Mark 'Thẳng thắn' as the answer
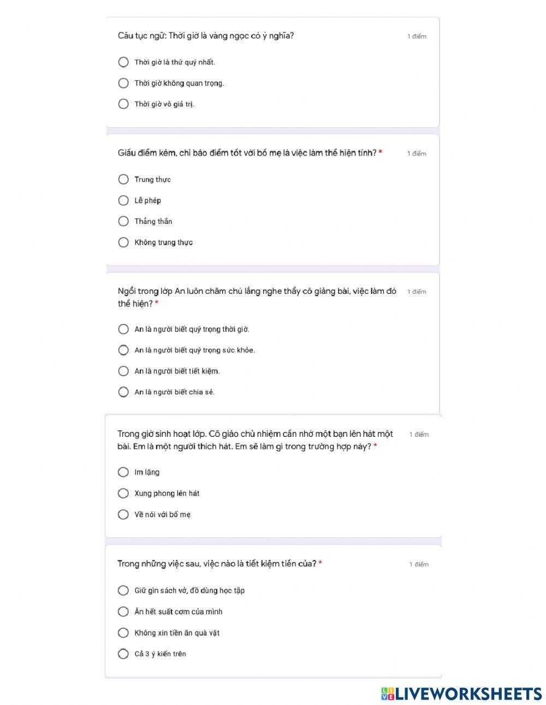546x705 pixels. (x=123, y=221)
